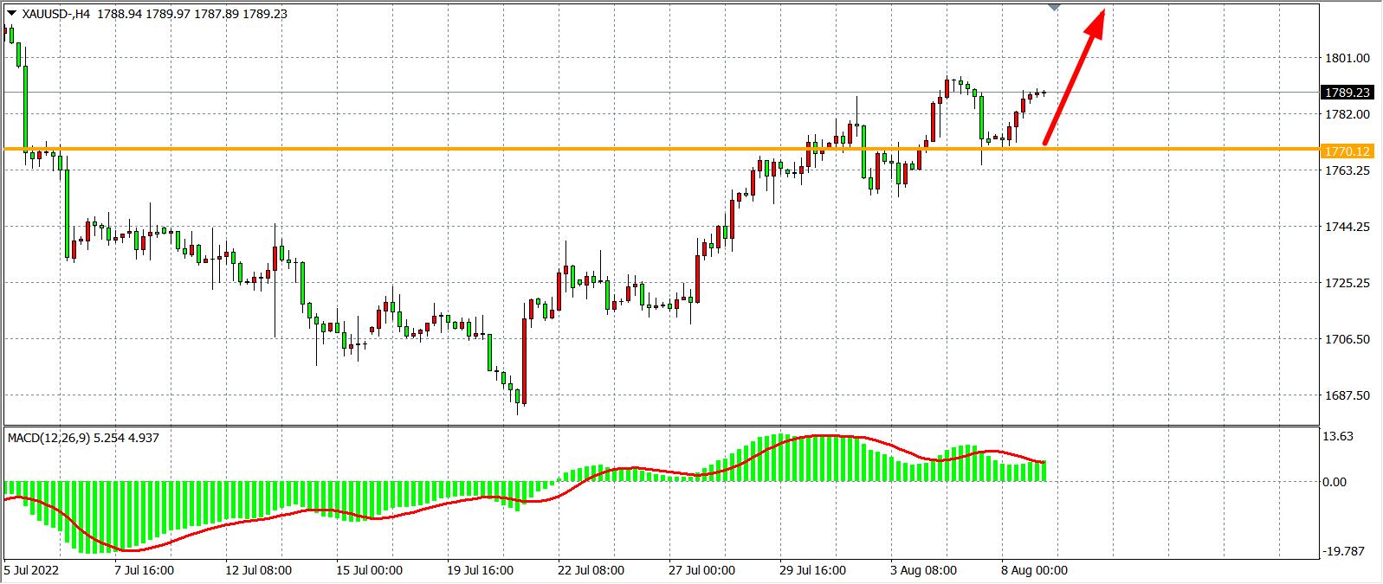Viewport: 1383px width, 584px height.
Task: Click the 8 Aug 00:00 time label
Action: click(x=1036, y=570)
